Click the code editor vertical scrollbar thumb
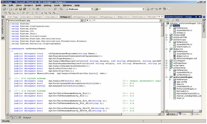This screenshot has width=207, height=124. pos(162,31)
